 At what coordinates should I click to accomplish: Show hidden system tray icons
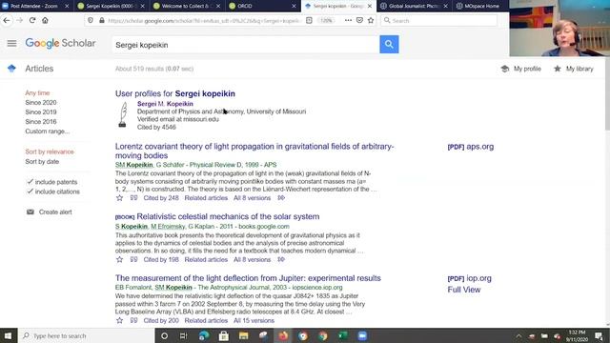518,336
